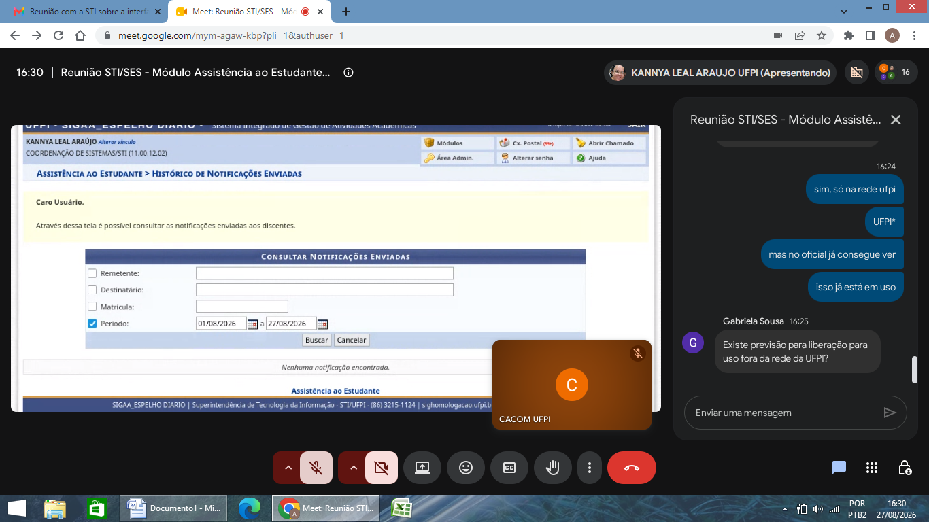The width and height of the screenshot is (929, 522).
Task: Open host controls lock icon
Action: click(905, 468)
